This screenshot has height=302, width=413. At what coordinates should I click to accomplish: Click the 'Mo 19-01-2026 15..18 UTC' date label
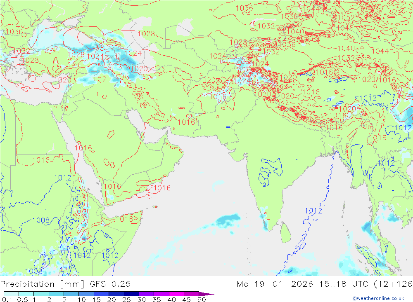[304, 284]
